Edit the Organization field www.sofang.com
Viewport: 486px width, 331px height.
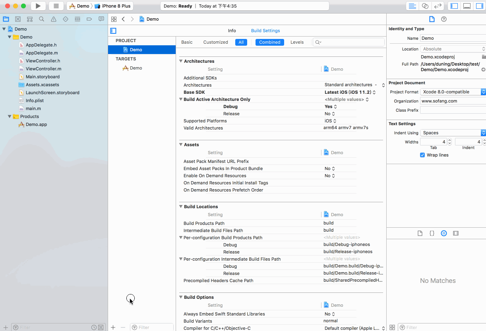453,101
